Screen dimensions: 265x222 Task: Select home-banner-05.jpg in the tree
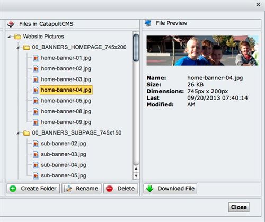[x=66, y=101]
